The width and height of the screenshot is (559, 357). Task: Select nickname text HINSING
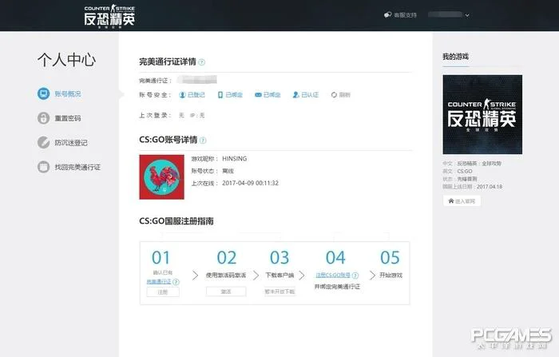coord(234,159)
